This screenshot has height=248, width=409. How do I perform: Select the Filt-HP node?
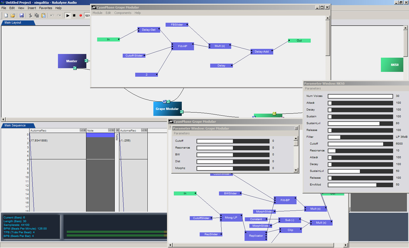pyautogui.click(x=183, y=46)
